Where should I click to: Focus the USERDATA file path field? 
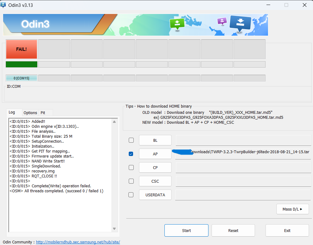tap(243, 195)
